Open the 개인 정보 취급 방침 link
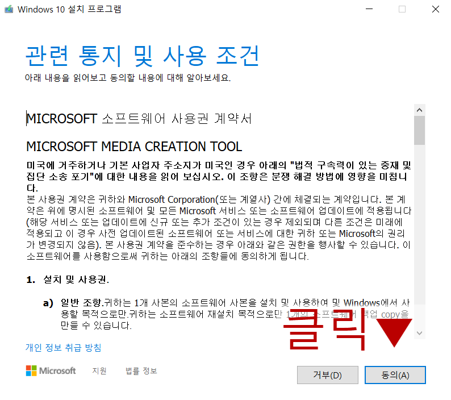Screen dimensions: 451x400 [63, 348]
